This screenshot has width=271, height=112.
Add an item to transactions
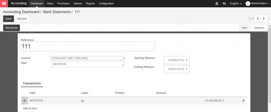pyautogui.click(x=30, y=108)
